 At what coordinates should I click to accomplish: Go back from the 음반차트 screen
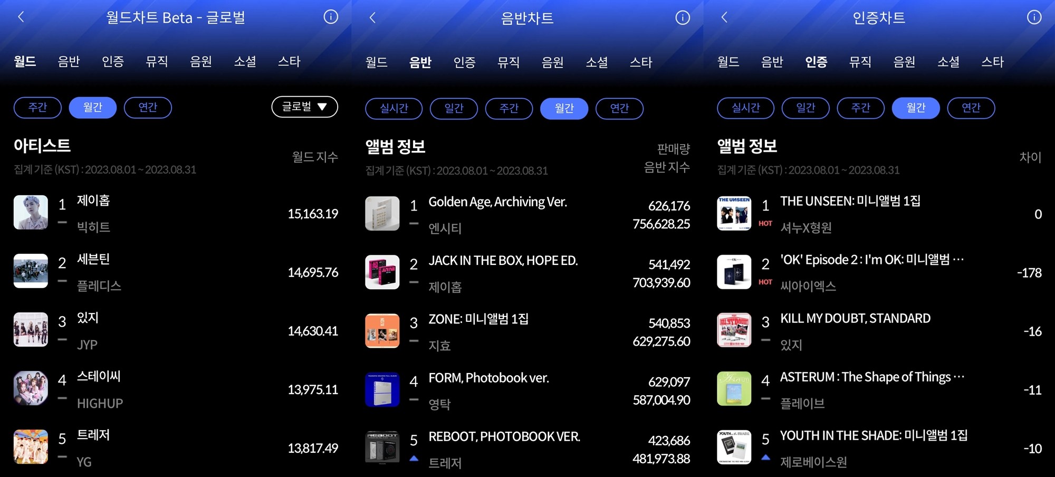click(x=372, y=18)
